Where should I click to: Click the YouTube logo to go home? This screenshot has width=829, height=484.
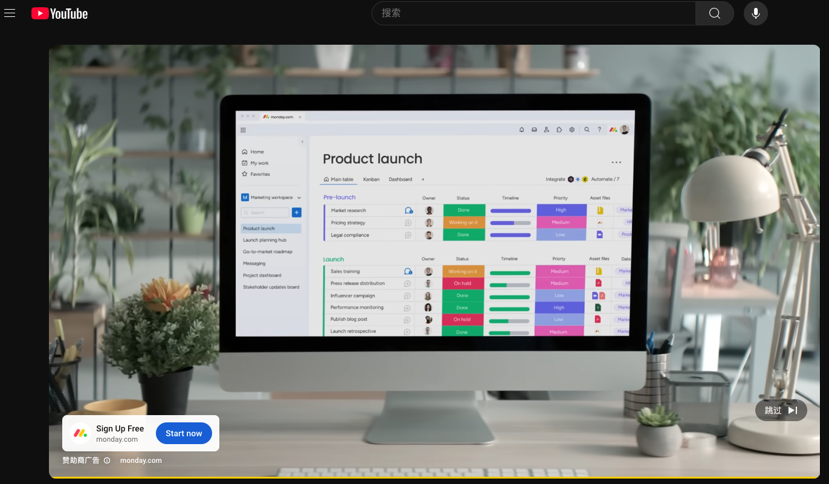pyautogui.click(x=60, y=13)
